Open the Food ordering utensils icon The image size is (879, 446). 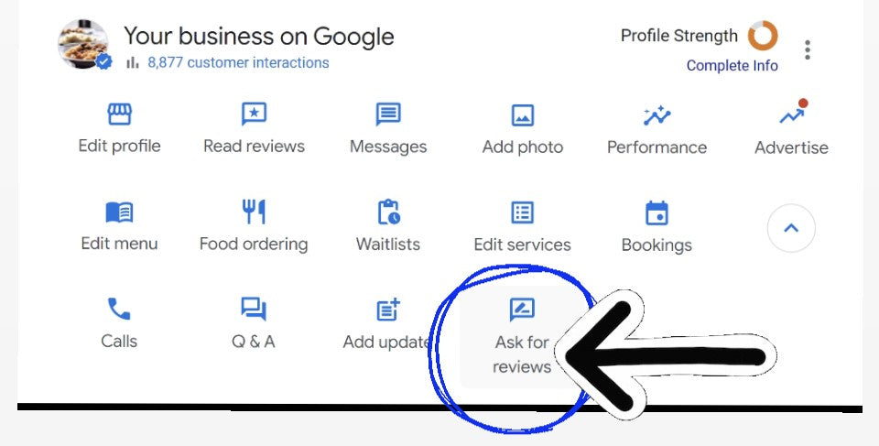(x=254, y=213)
